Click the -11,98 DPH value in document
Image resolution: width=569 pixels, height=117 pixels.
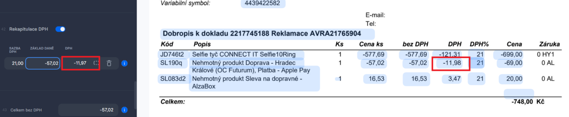pos(451,63)
